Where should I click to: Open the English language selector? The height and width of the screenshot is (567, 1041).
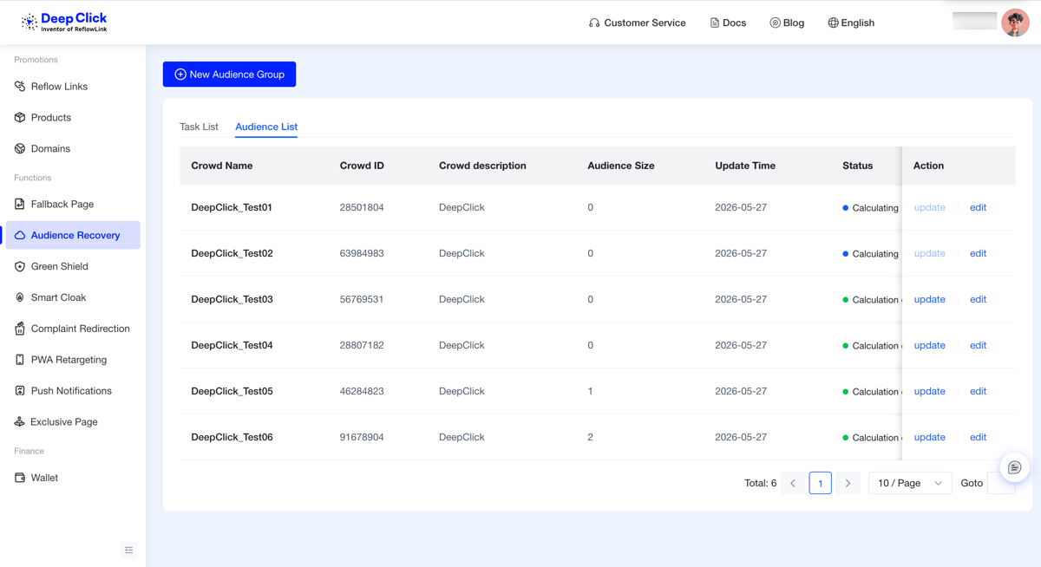pyautogui.click(x=851, y=23)
